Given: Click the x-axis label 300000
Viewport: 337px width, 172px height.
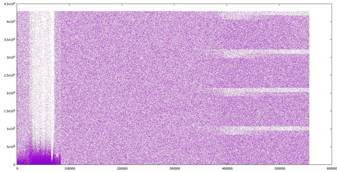Looking at the screenshot, I should click(174, 169).
